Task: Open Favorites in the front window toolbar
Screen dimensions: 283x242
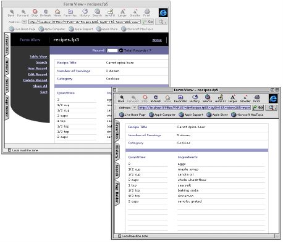Action: pyautogui.click(x=180, y=99)
